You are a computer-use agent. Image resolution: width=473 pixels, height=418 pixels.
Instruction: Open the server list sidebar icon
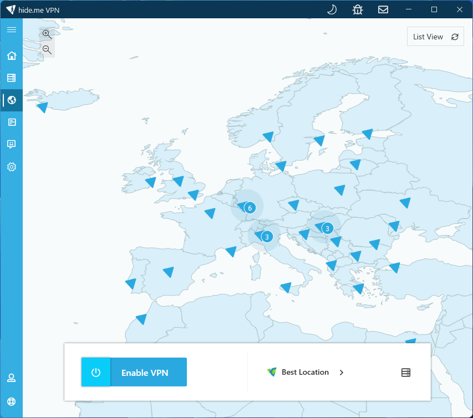(x=11, y=78)
